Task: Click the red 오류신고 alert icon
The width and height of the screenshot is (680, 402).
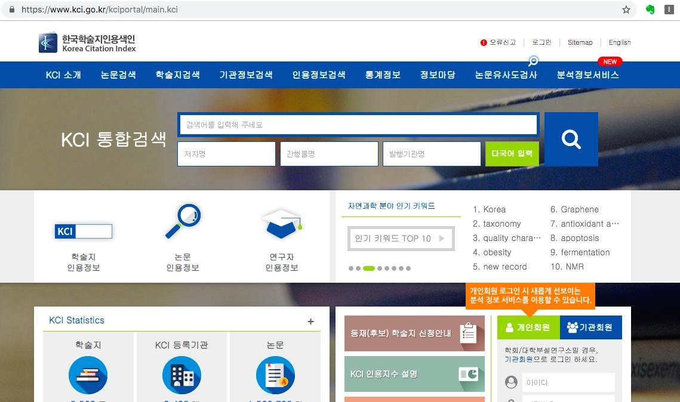Action: click(x=484, y=42)
